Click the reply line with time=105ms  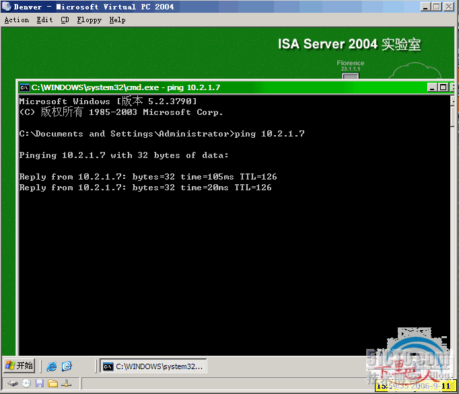(x=148, y=177)
